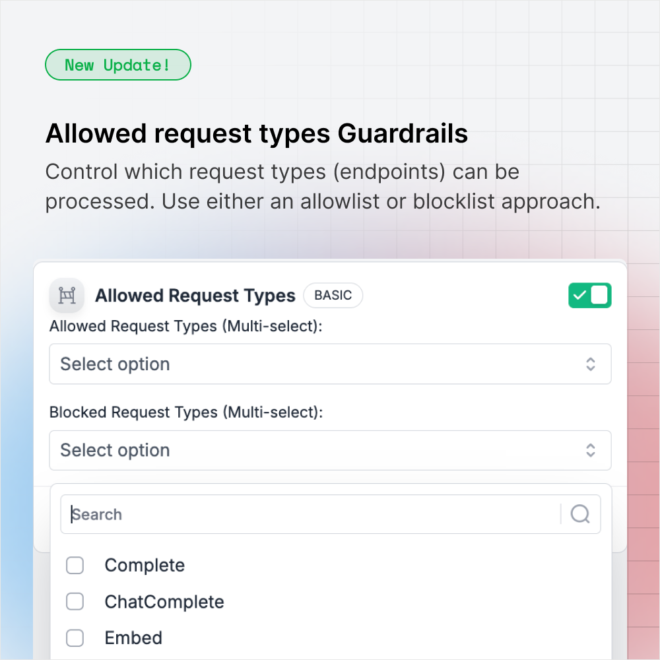
Task: Enable the Embed checkbox
Action: (75, 638)
